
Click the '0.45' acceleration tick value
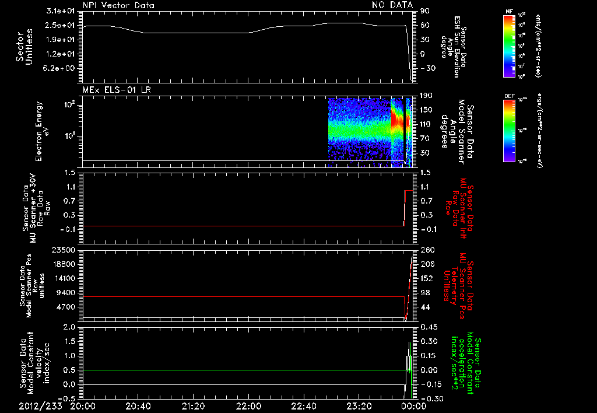pyautogui.click(x=429, y=327)
